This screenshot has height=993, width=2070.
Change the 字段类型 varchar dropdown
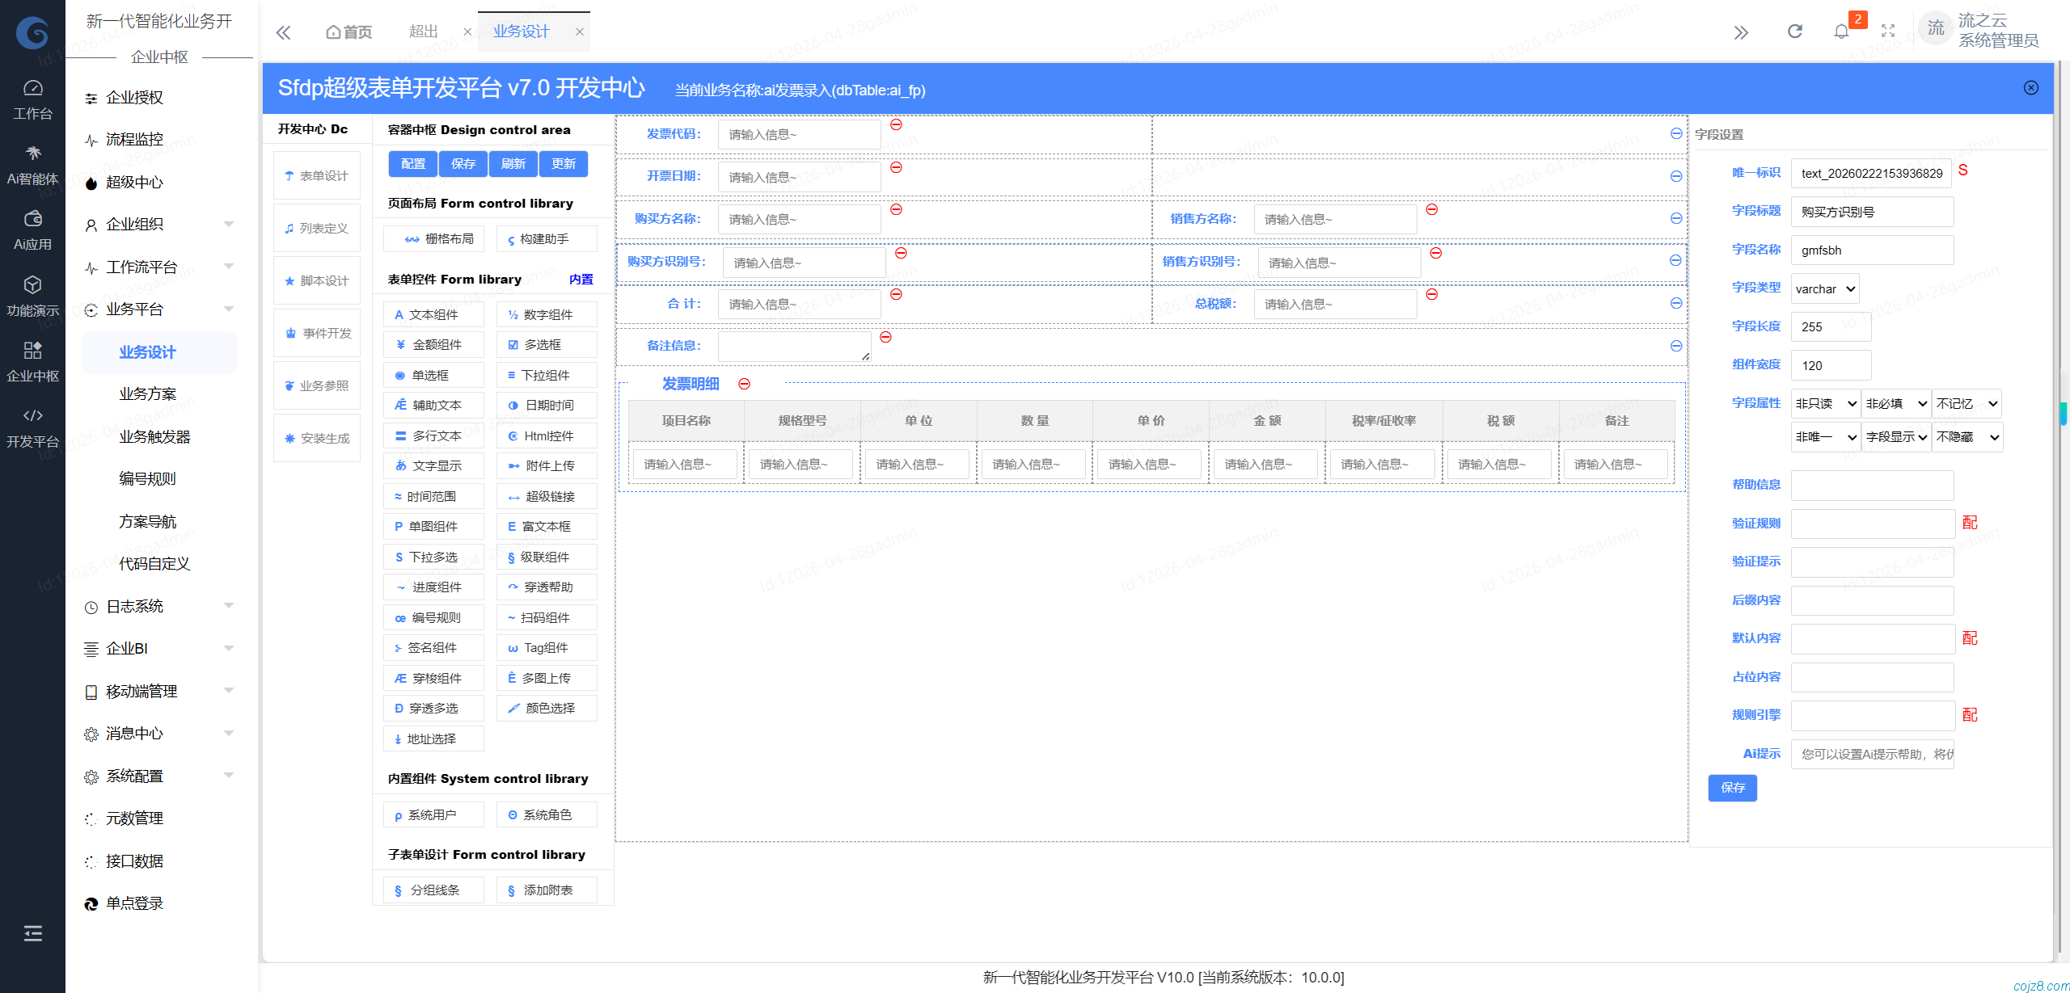[1824, 288]
